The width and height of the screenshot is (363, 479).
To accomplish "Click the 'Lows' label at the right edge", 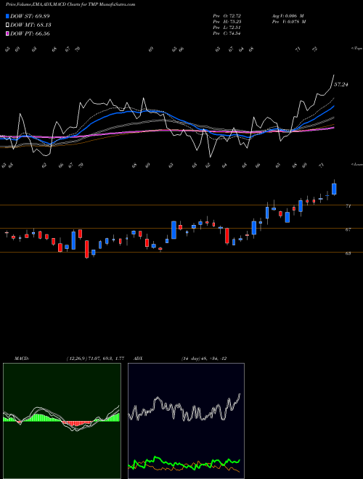I will coord(357,164).
